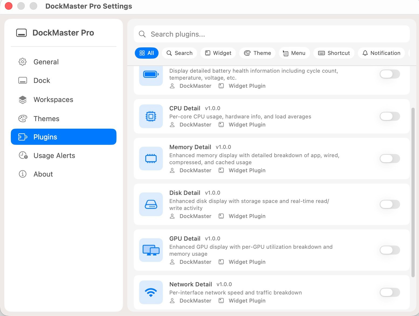Enable the Memory Detail plugin switch
Viewport: 419px width, 316px height.
tap(390, 159)
